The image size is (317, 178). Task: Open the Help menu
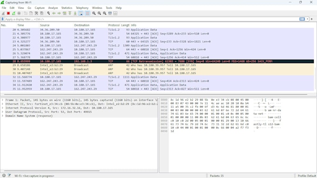pos(119,8)
